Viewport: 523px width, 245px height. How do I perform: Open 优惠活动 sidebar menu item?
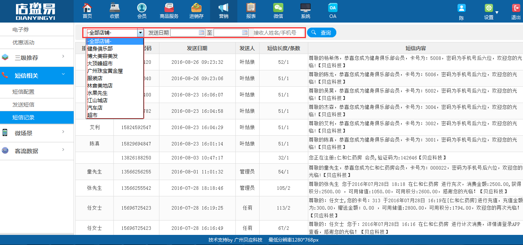[37, 42]
